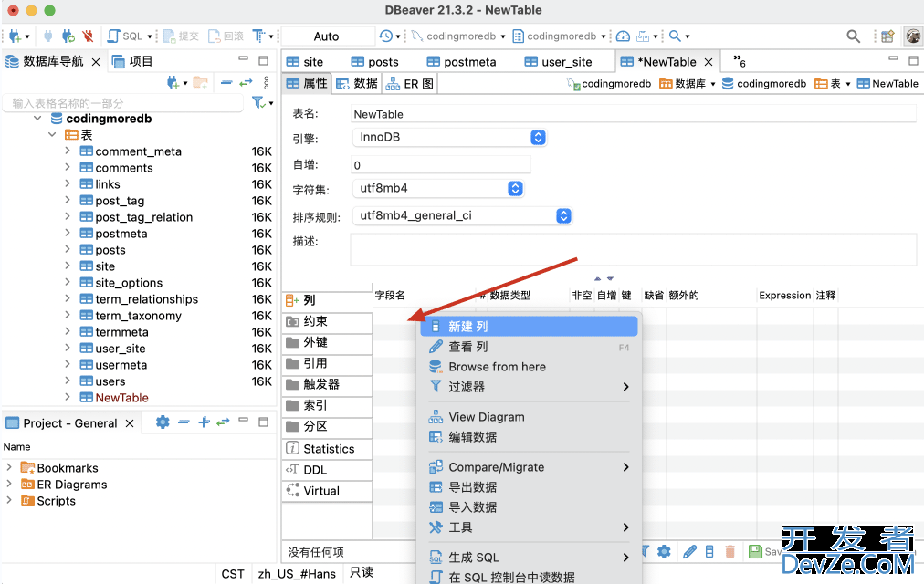The height and width of the screenshot is (584, 924).
Task: Click the transaction log clock icon
Action: 386,36
